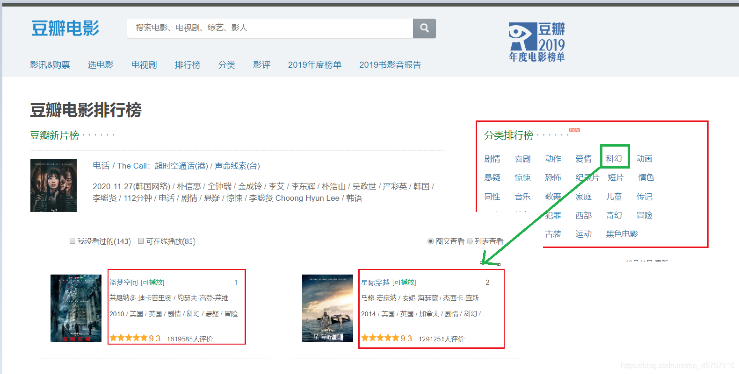This screenshot has width=739, height=374.
Task: Click the 豆瓣电影排行榜 page heading
Action: 86,110
